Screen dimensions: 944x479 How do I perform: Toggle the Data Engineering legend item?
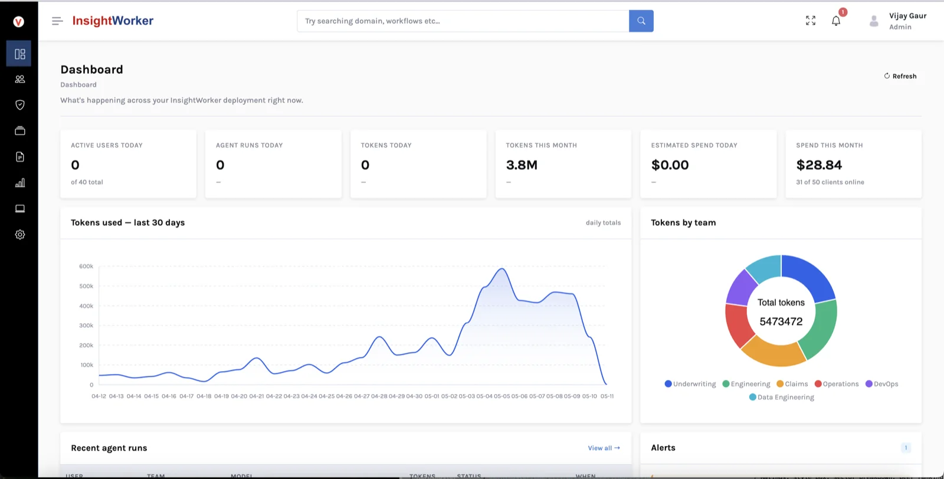[x=782, y=398]
